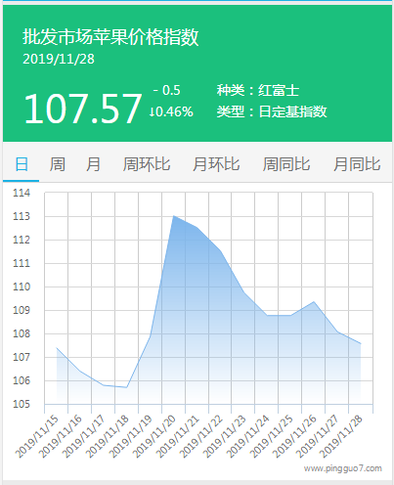Click the percentage drop ↓0.46%
This screenshot has height=485, width=394.
pos(171,111)
